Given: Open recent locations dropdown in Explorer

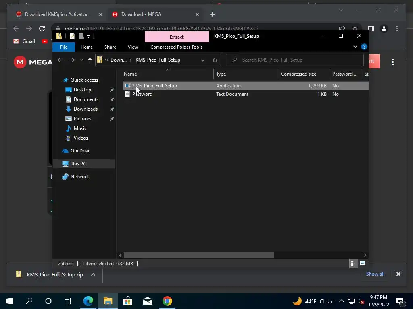Looking at the screenshot, I should pos(81,60).
